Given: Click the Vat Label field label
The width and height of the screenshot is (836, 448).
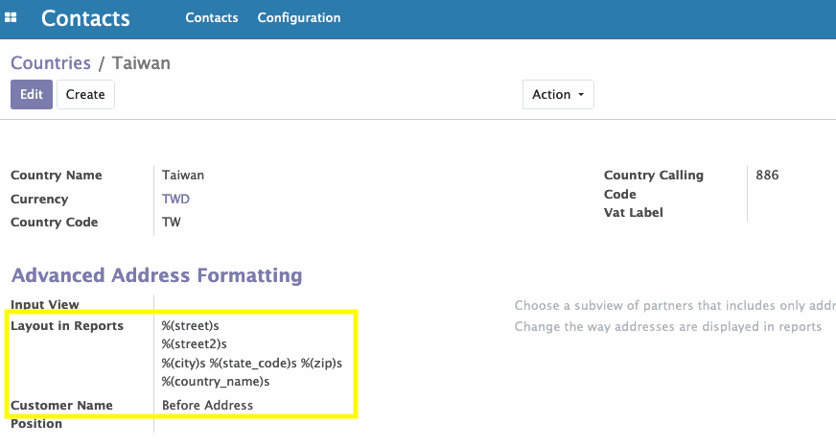Looking at the screenshot, I should pyautogui.click(x=634, y=212).
